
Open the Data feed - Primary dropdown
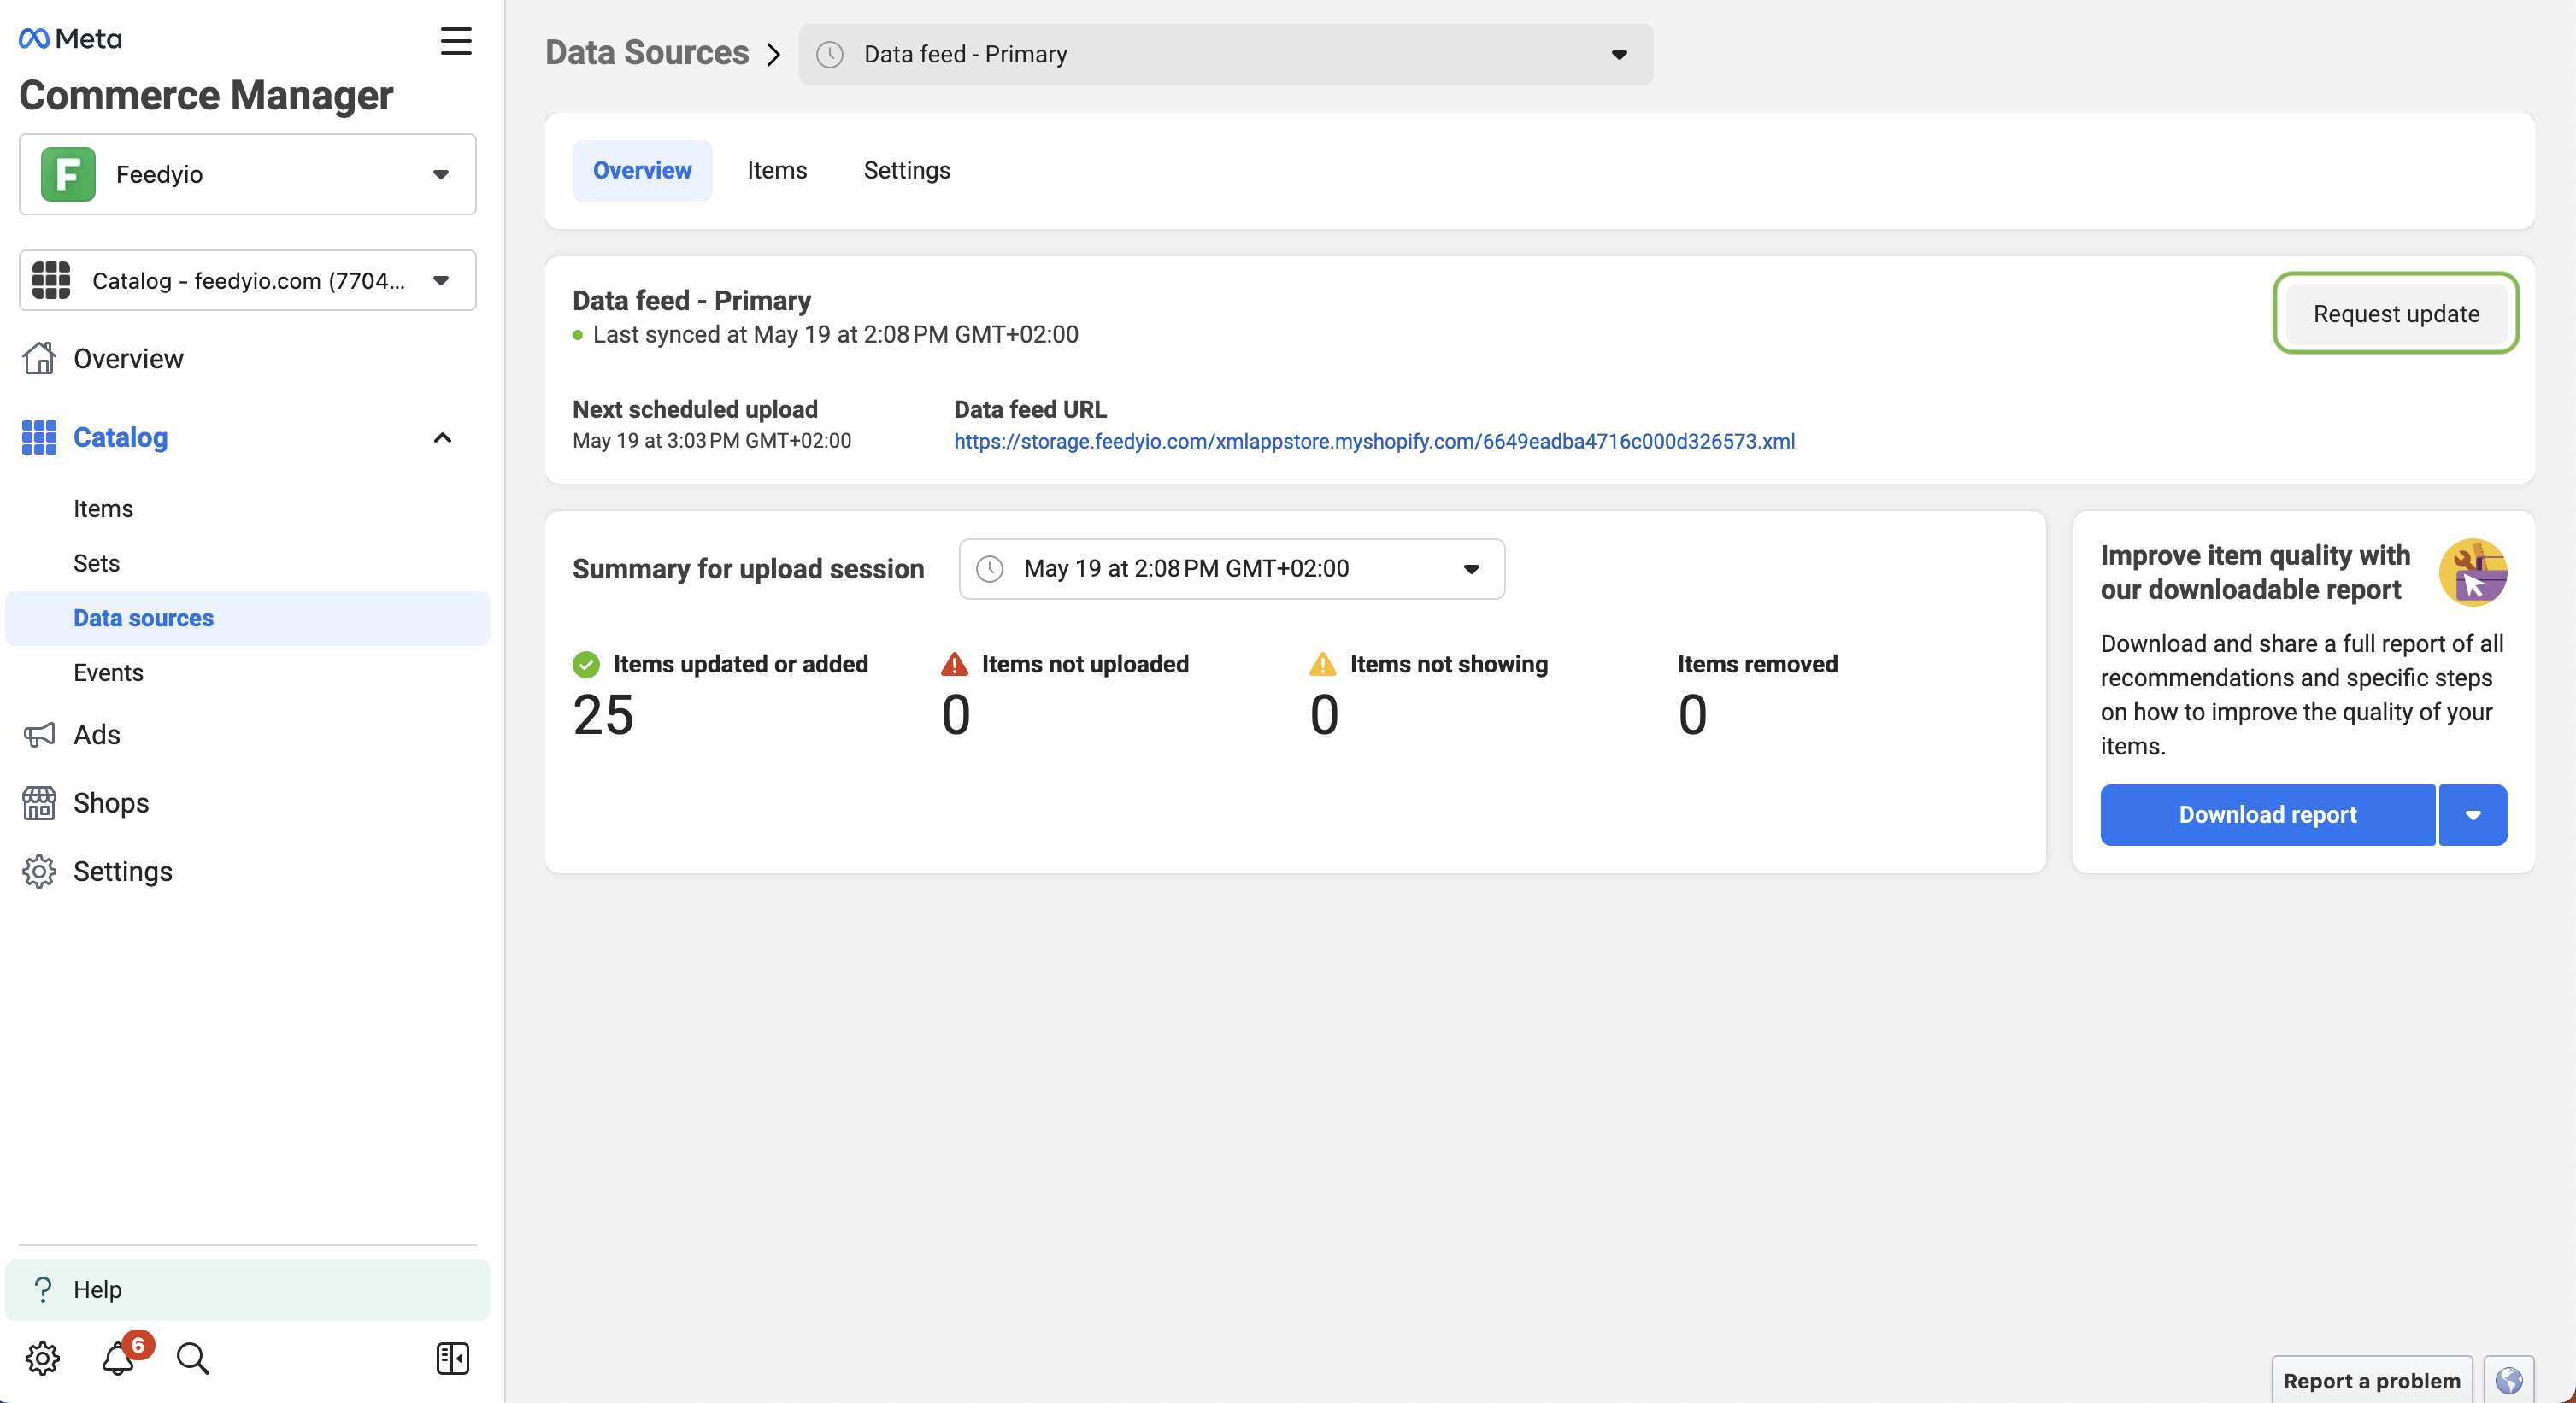(x=1226, y=54)
